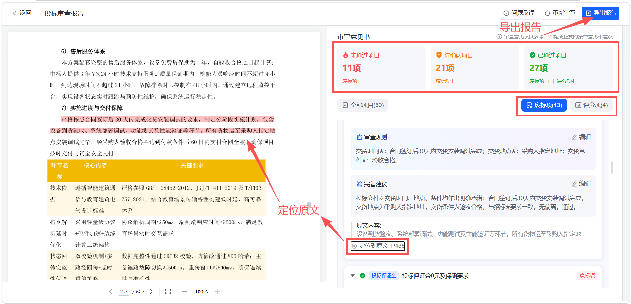
Task: Click the shield icon of 待确认项目
Action: point(439,55)
